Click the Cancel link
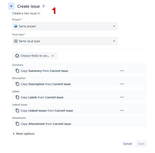155x153 pixels. click(x=127, y=144)
